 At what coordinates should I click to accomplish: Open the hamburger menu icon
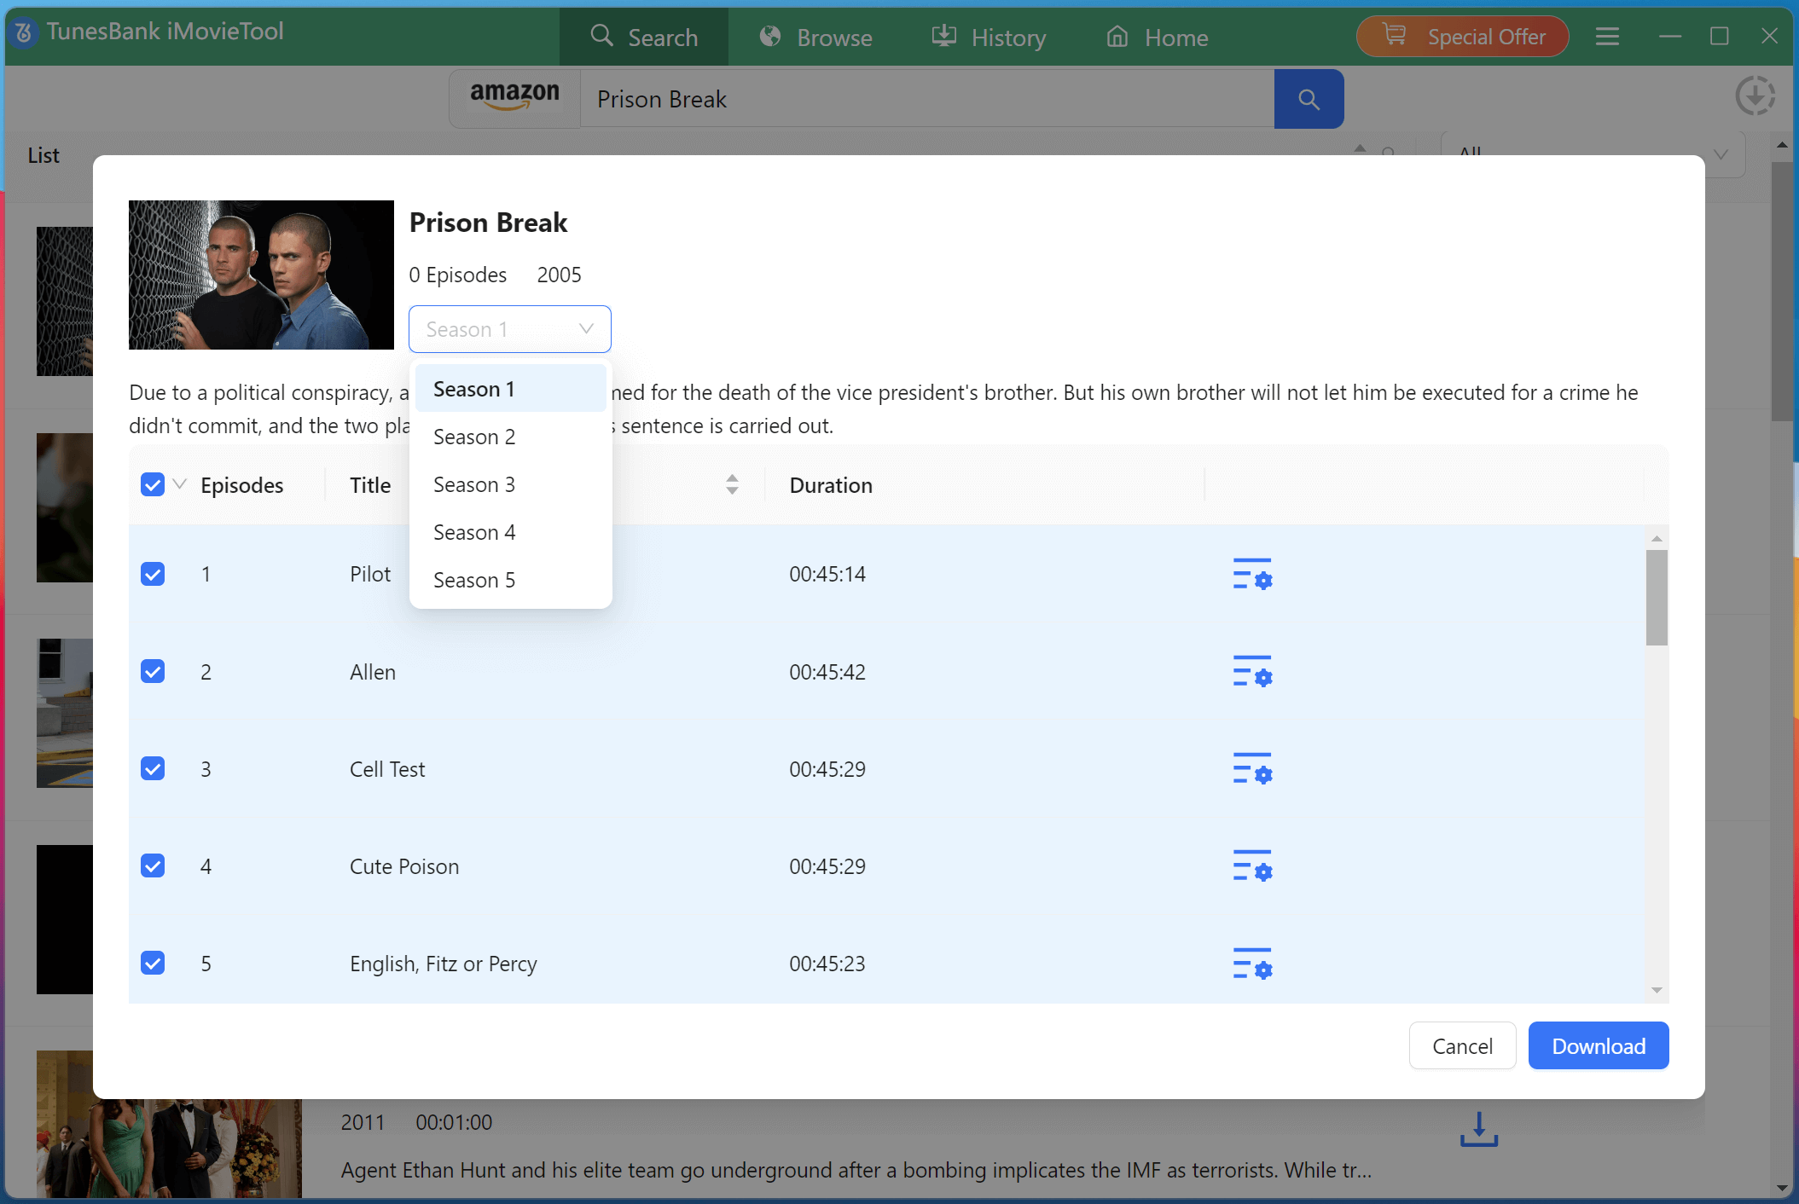(x=1607, y=37)
